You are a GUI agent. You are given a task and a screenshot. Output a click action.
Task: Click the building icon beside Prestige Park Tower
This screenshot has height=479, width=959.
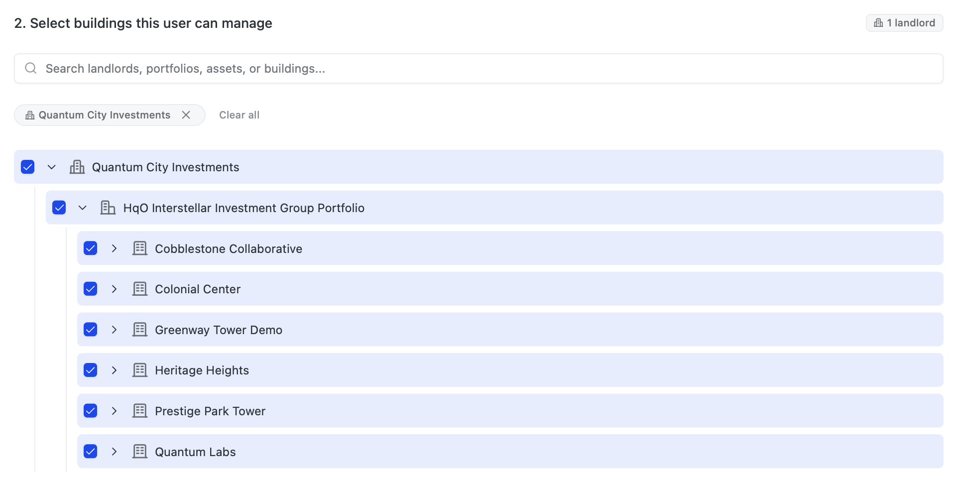point(140,411)
